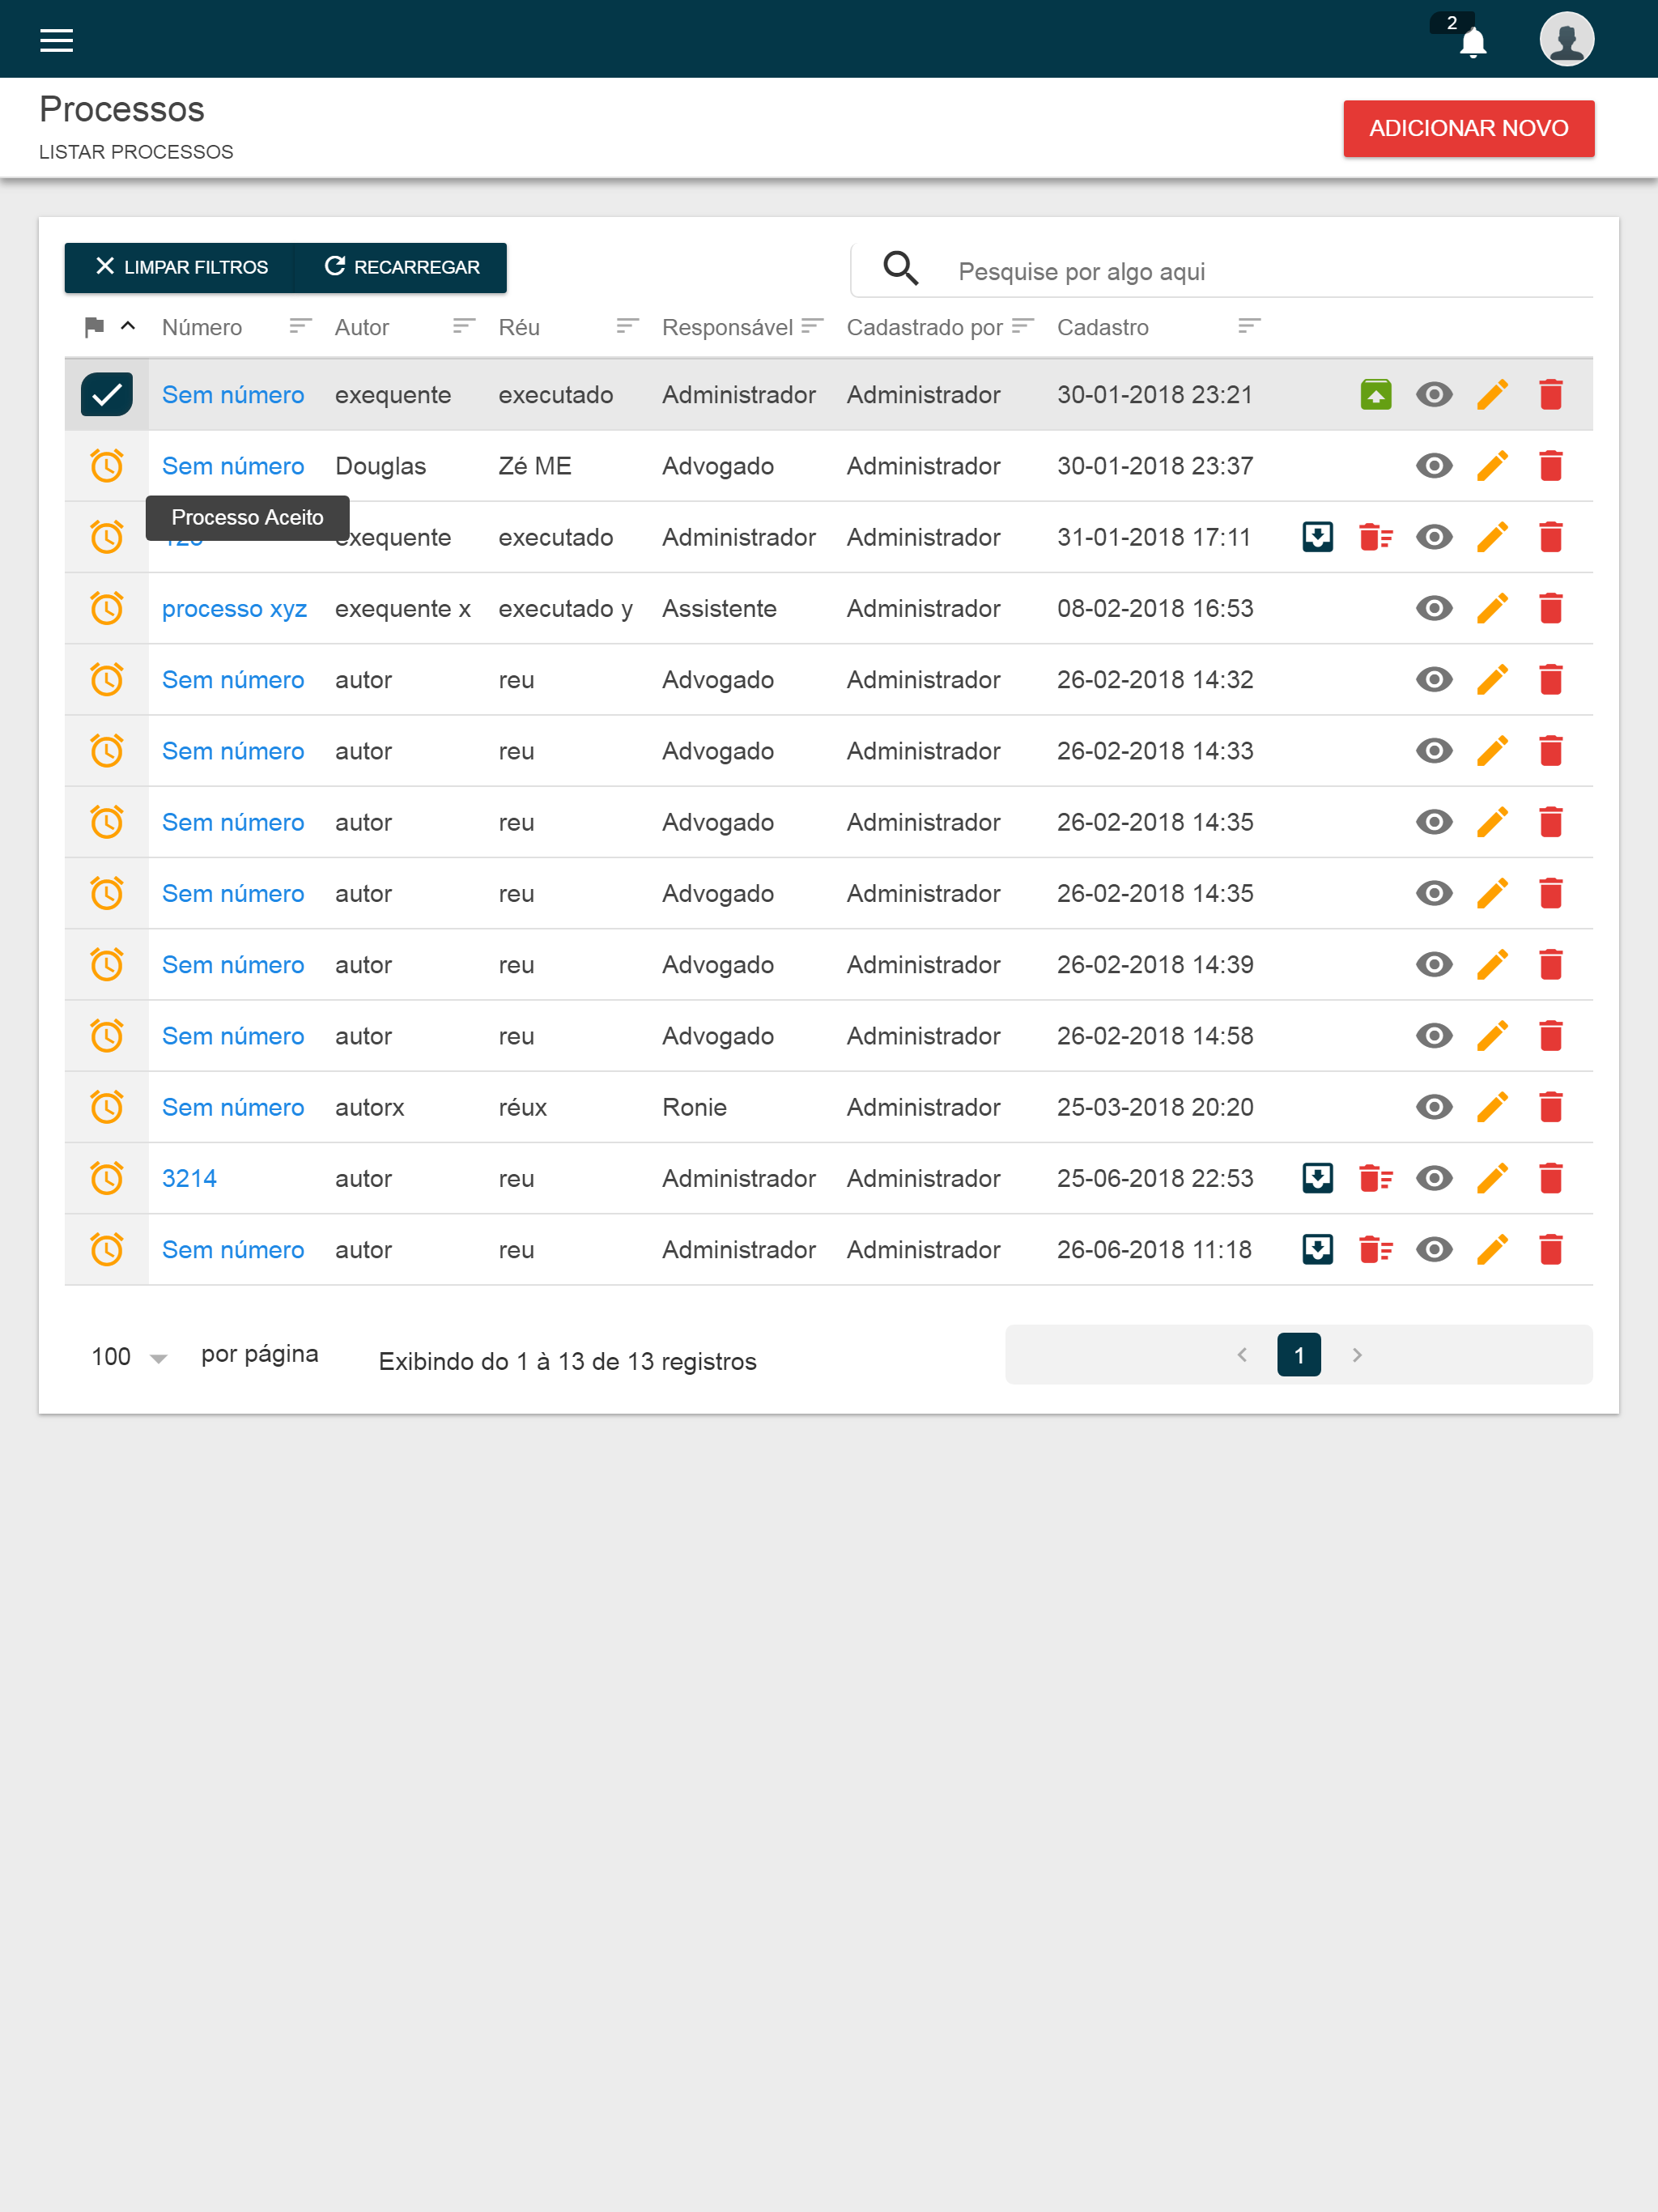1658x2212 pixels.
Task: Open the hamburger navigation menu
Action: (56, 40)
